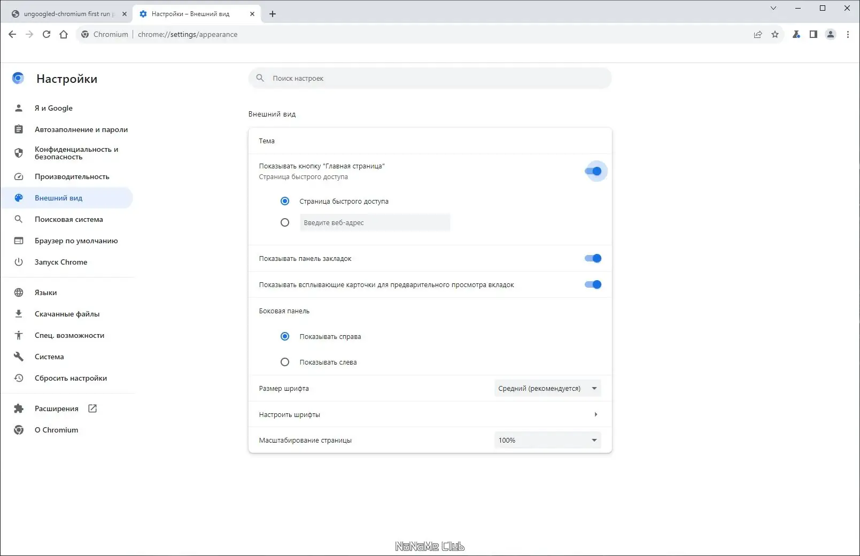
Task: Bookmark the current page via star icon
Action: [x=774, y=34]
